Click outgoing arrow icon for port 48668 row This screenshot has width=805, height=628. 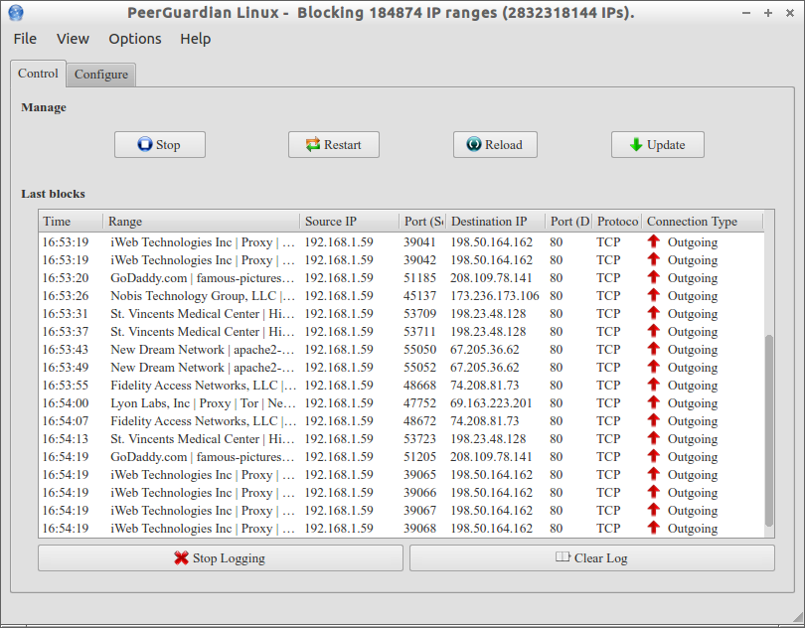[x=653, y=385]
